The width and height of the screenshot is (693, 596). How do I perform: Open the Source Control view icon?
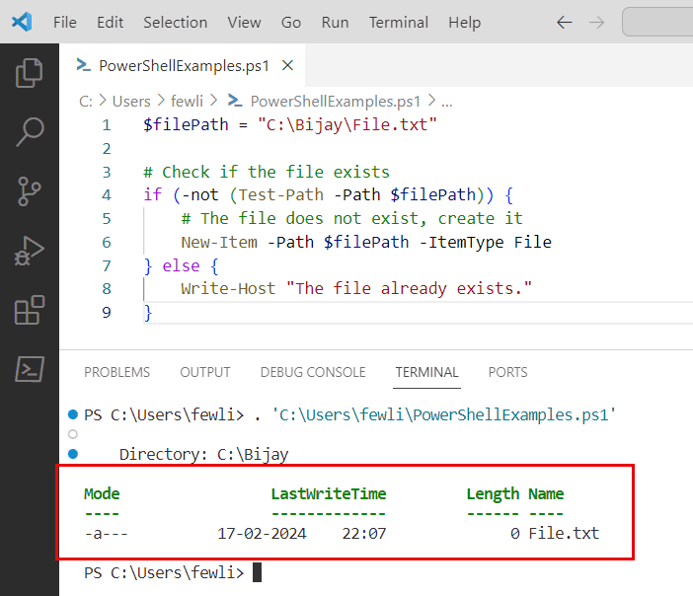(30, 191)
